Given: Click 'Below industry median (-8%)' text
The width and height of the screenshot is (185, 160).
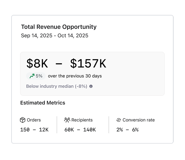Looking at the screenshot, I should [57, 86].
